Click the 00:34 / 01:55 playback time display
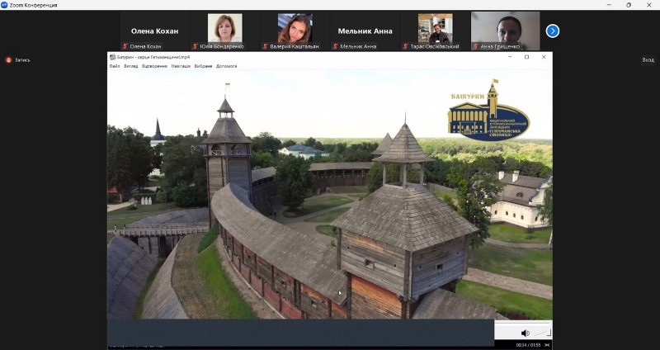660x350 pixels. 528,345
